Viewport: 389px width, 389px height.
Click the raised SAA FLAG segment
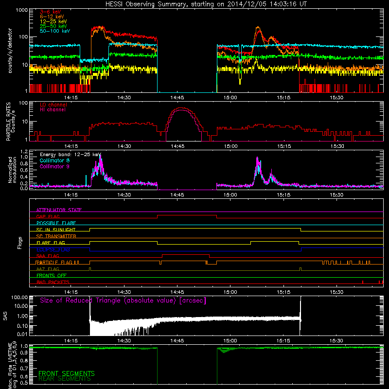[186, 254]
